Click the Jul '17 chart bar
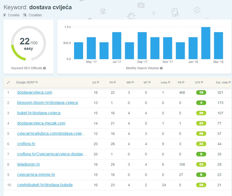 point(117,46)
